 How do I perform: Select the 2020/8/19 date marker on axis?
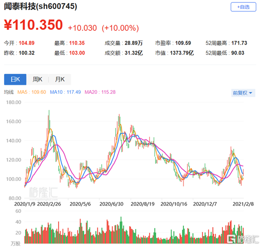[142, 204]
